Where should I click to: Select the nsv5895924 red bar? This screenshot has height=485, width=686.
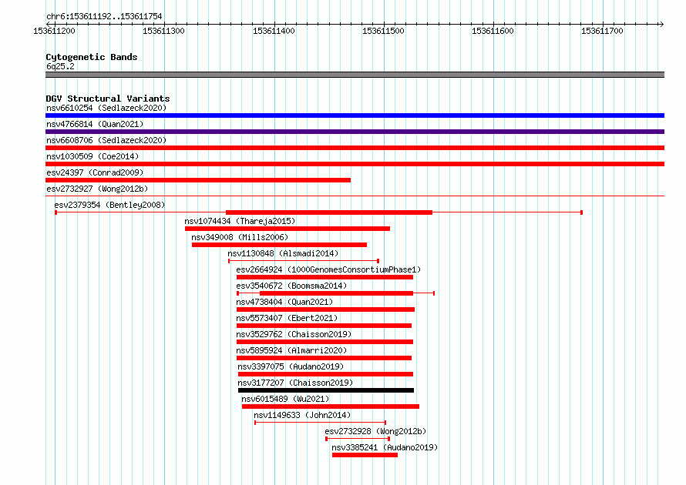[324, 358]
